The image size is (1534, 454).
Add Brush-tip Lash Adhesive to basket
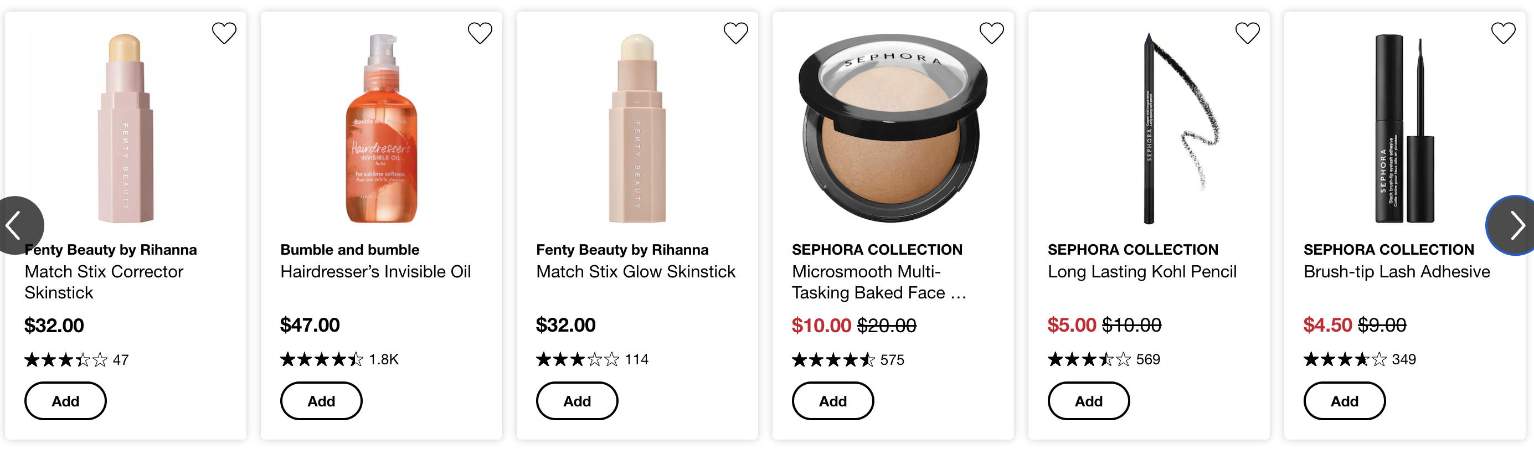coord(1345,401)
